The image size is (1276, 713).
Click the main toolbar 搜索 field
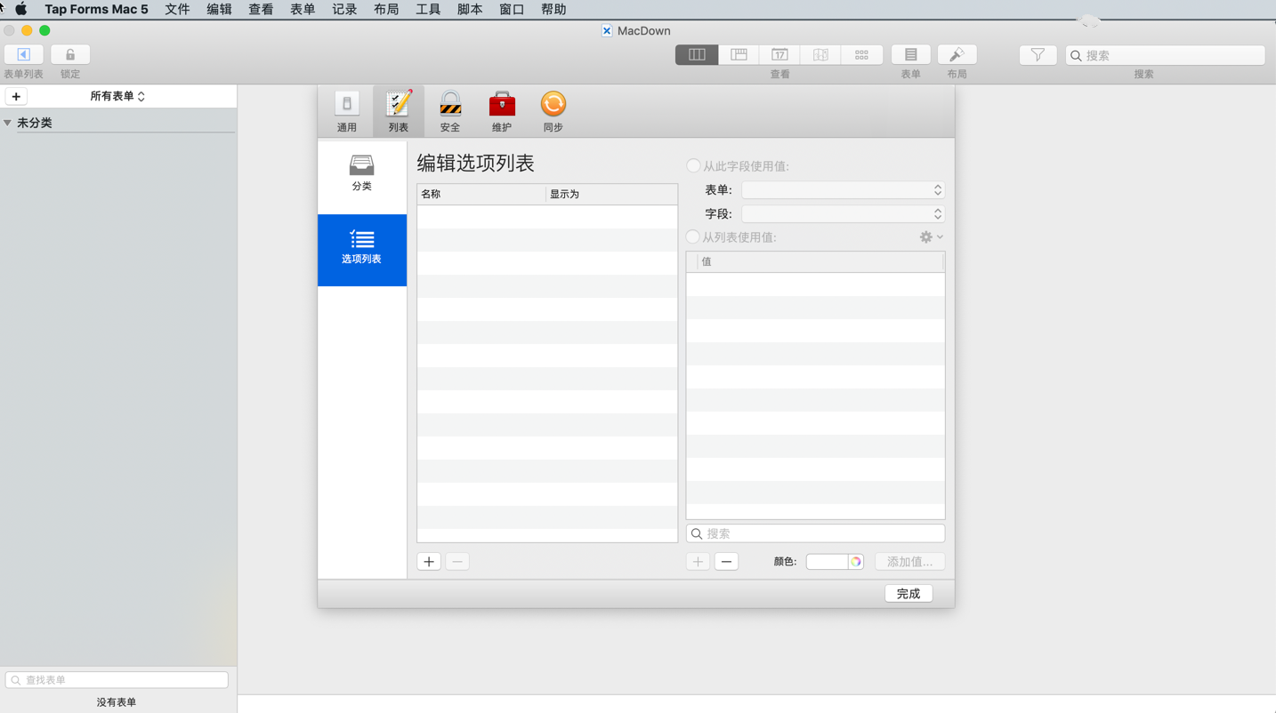(1165, 55)
